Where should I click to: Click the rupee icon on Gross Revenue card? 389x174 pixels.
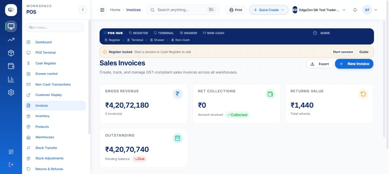[x=178, y=94]
